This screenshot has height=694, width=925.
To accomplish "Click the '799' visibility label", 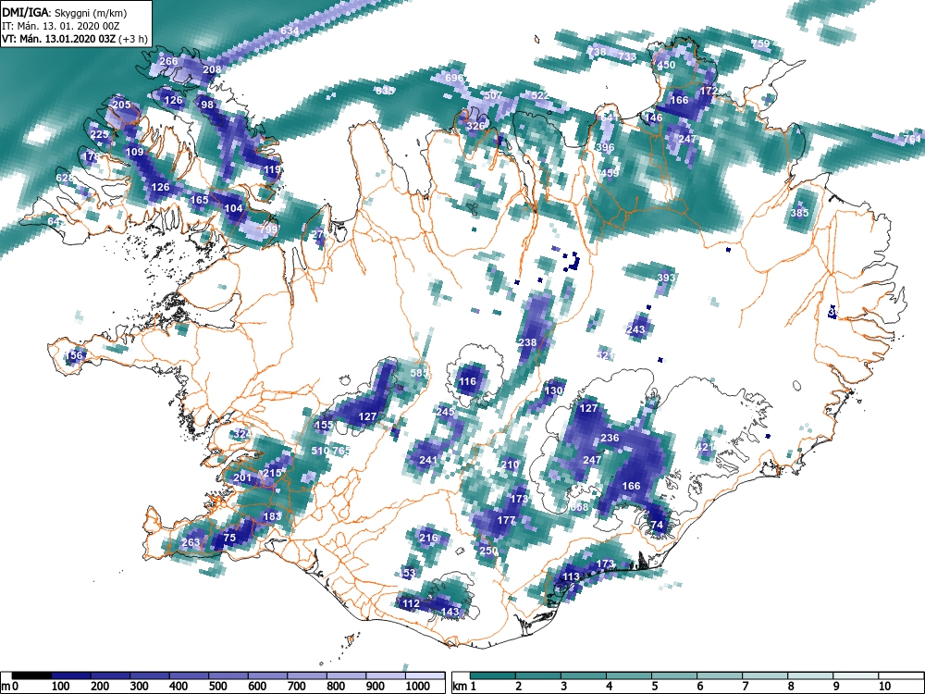I will [268, 228].
